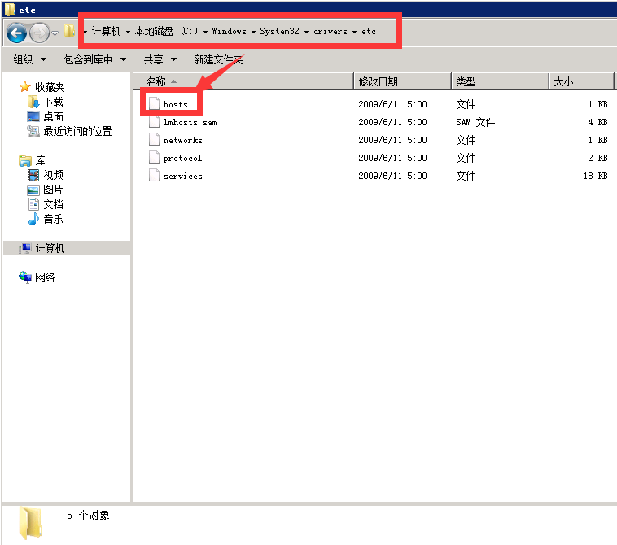Click the 图片 picture icon
617x545 pixels.
tap(33, 190)
